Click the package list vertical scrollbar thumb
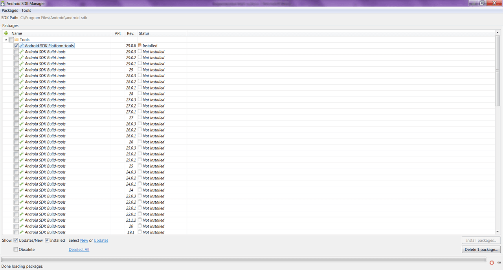The height and width of the screenshot is (270, 503). point(497,71)
